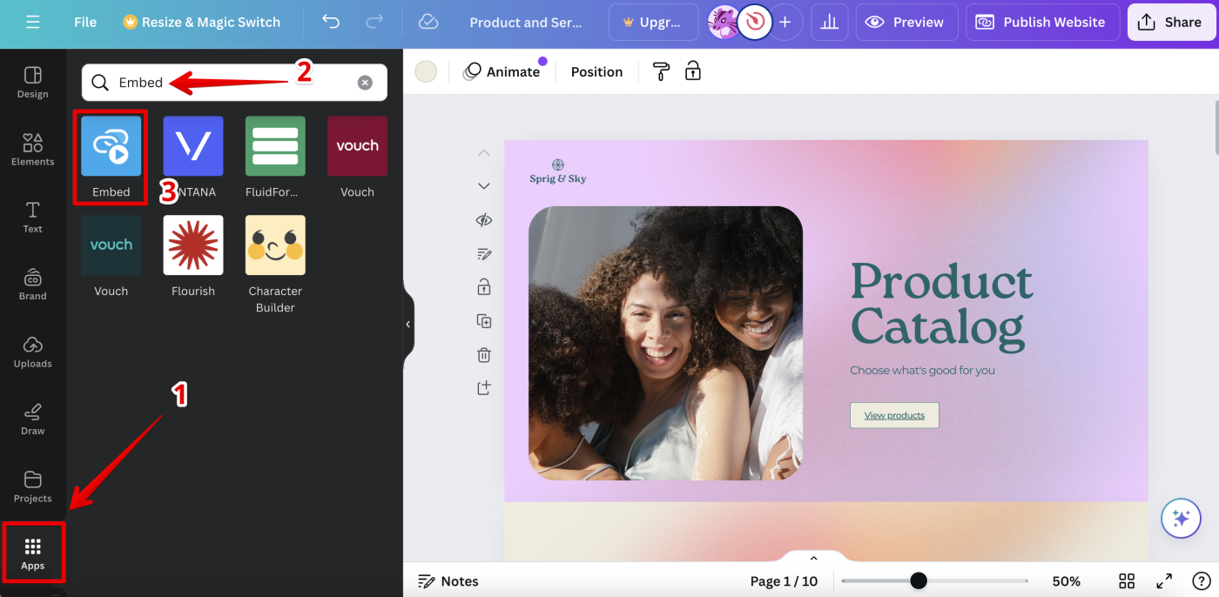Click the zoom slider handle
The height and width of the screenshot is (597, 1219).
[x=918, y=580]
